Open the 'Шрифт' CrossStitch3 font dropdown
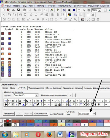 pyautogui.click(x=37, y=95)
